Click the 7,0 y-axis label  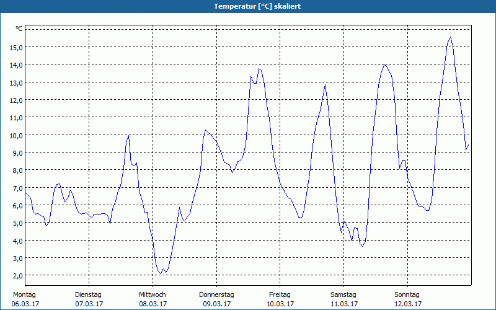click(17, 188)
